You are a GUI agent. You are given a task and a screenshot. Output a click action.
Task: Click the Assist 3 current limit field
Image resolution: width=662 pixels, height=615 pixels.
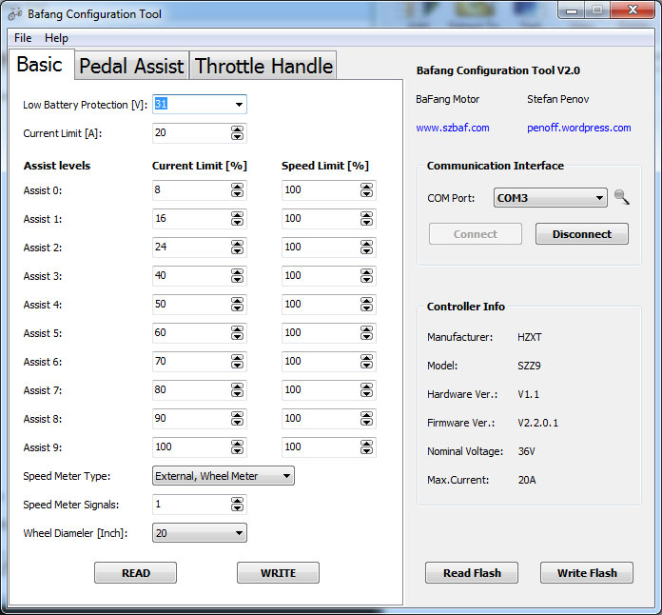190,276
